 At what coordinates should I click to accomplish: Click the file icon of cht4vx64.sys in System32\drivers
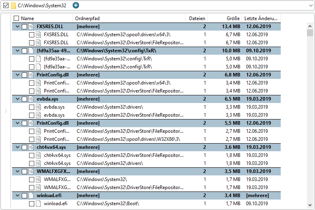coord(38,163)
